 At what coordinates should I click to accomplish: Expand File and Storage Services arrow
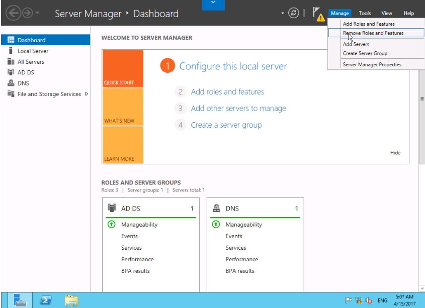(x=87, y=94)
